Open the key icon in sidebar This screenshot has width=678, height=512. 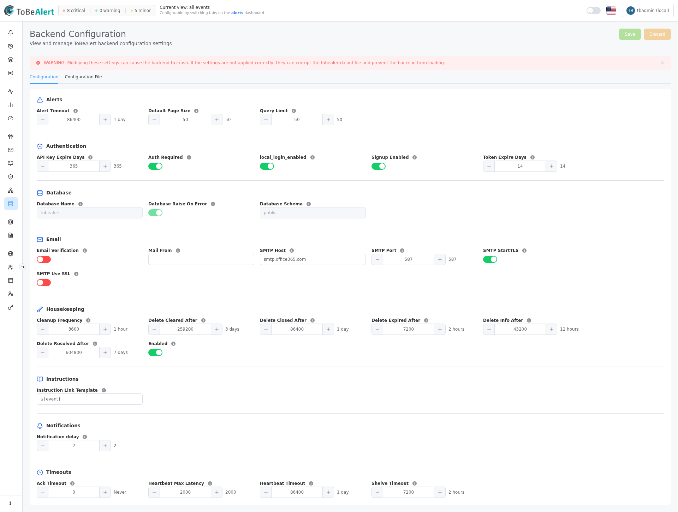(11, 307)
